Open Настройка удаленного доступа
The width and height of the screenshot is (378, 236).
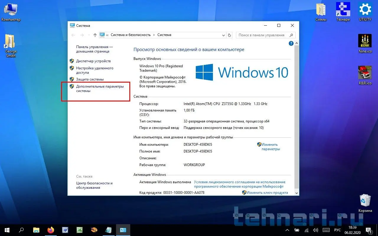[x=95, y=70]
